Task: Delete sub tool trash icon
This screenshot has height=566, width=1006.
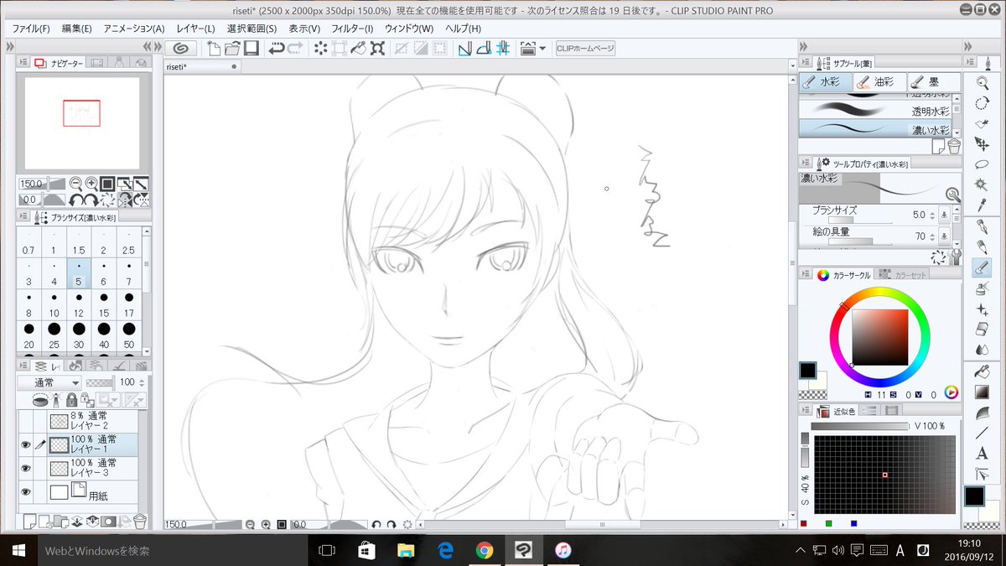Action: (x=953, y=147)
